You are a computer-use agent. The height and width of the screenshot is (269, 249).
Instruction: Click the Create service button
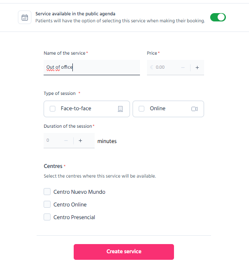[124, 252]
